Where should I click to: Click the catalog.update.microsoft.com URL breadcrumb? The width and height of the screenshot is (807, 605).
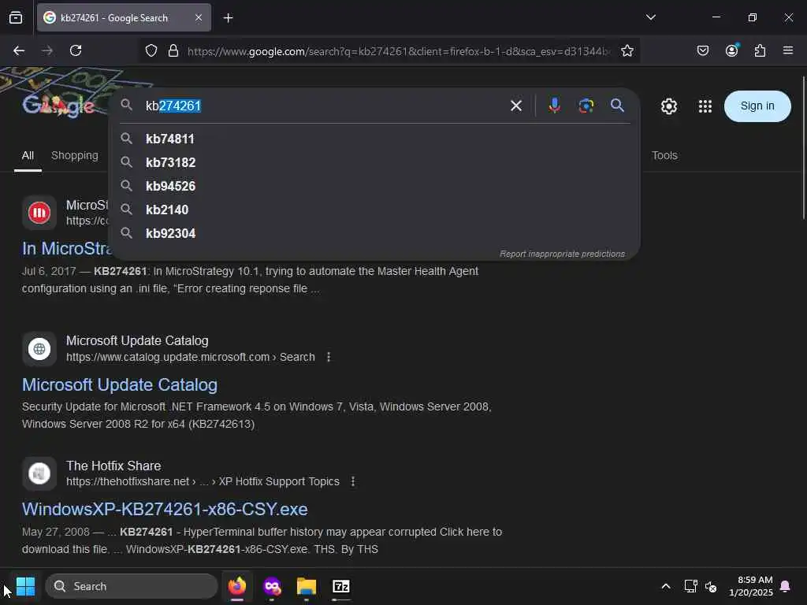click(191, 357)
